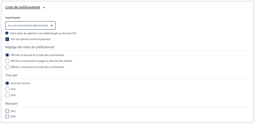Click the 'Réglage des listes de prélèvement' heading
This screenshot has height=124, width=255.
30,47
